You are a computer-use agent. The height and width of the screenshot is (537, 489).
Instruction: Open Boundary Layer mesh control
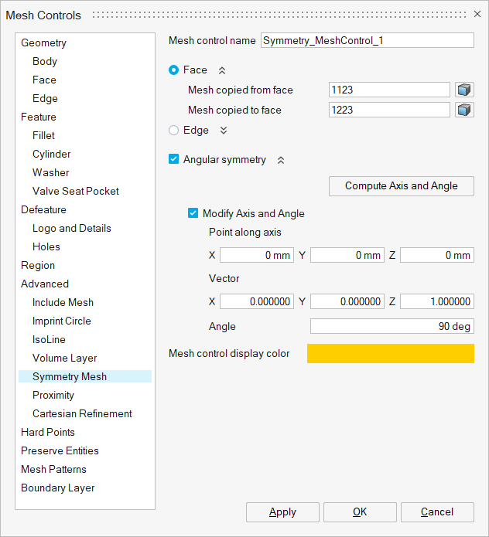click(x=58, y=488)
